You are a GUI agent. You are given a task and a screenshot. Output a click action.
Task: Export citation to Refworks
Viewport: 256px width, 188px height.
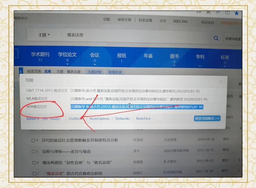coord(123,118)
